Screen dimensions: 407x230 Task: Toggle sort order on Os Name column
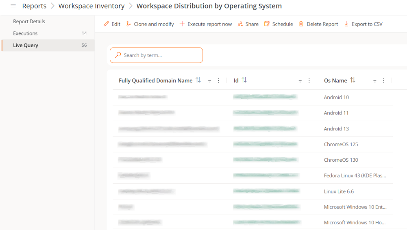(353, 80)
